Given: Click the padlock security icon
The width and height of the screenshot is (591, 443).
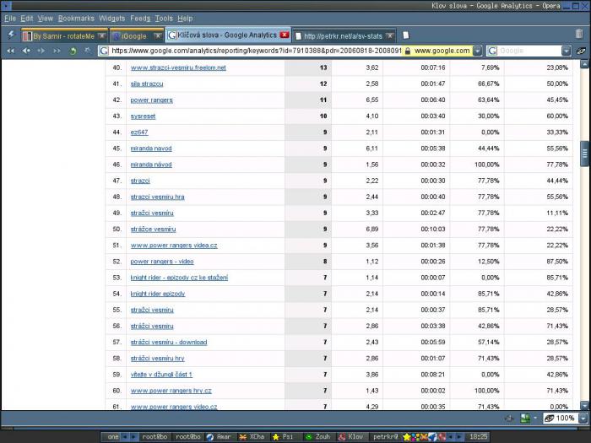Looking at the screenshot, I should (408, 51).
